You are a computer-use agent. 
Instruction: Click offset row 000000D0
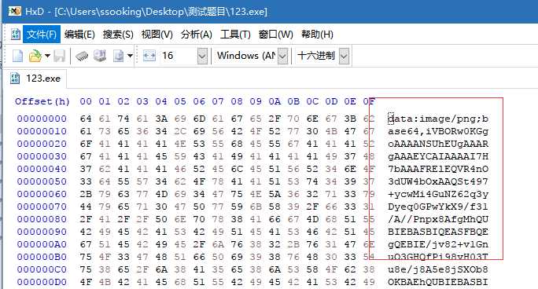[42, 282]
